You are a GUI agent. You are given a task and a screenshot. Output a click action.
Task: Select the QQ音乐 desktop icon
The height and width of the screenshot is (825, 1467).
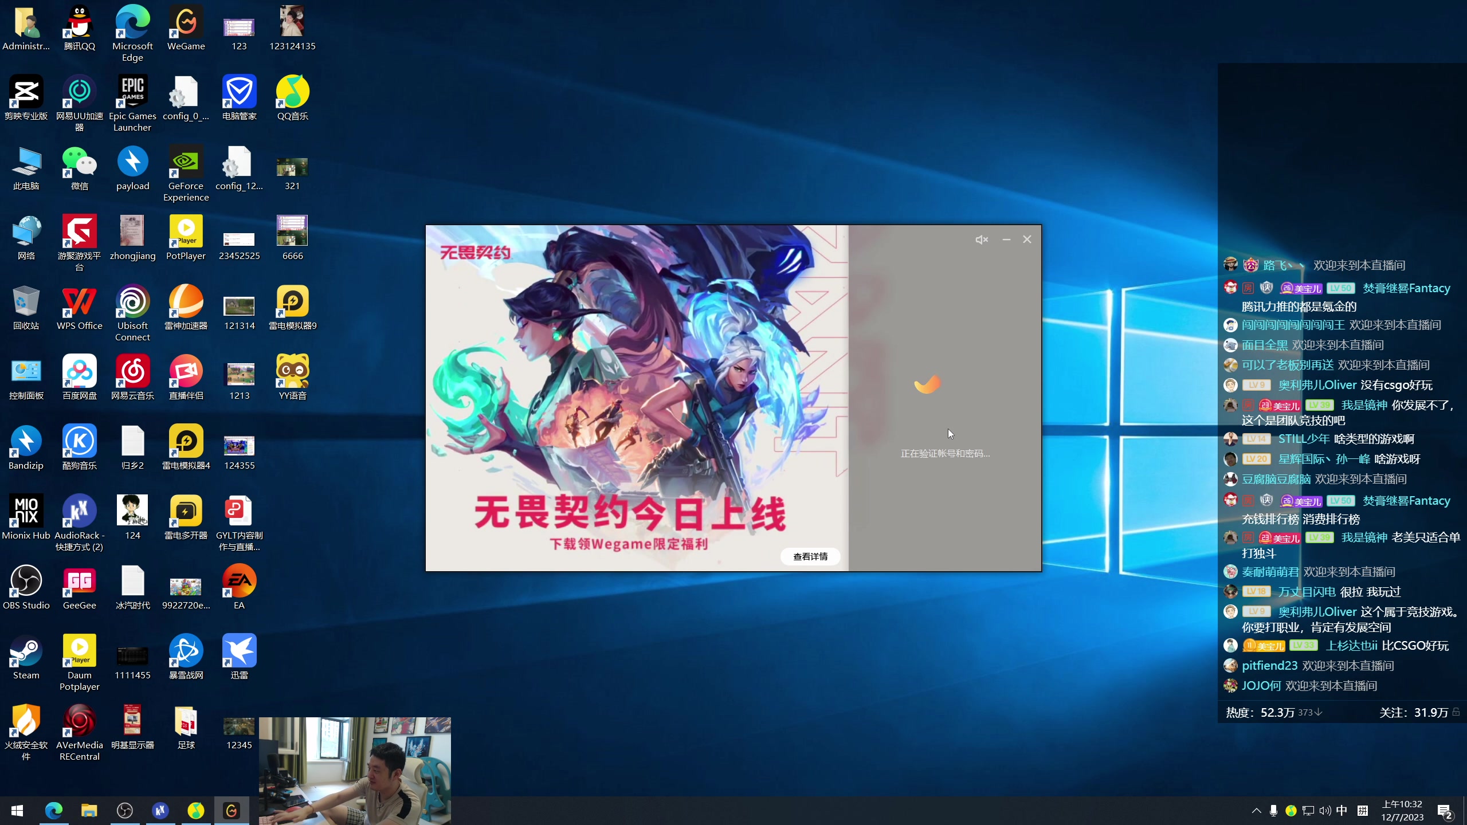(293, 98)
